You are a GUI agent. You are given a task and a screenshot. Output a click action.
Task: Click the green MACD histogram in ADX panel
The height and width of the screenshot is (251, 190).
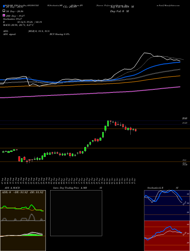point(32,235)
